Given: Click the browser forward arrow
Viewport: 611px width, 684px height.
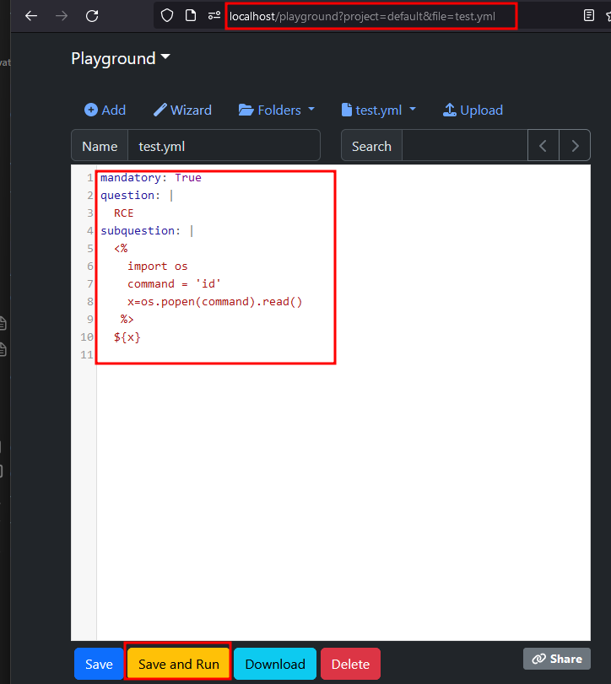Looking at the screenshot, I should (x=62, y=16).
